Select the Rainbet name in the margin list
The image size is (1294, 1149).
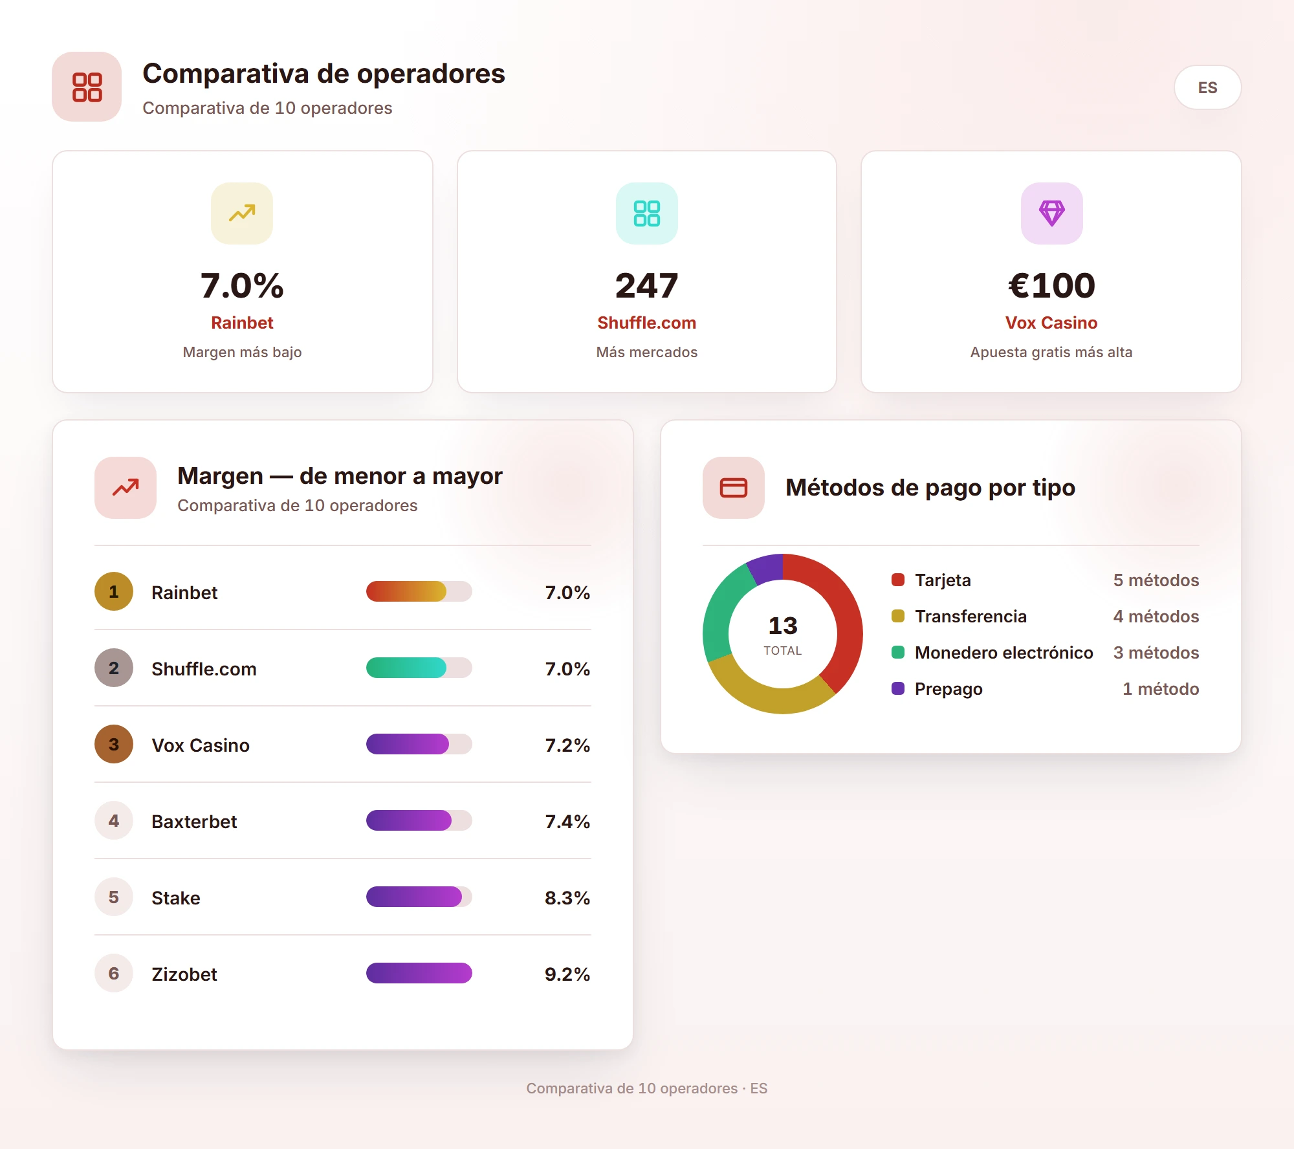pos(184,593)
